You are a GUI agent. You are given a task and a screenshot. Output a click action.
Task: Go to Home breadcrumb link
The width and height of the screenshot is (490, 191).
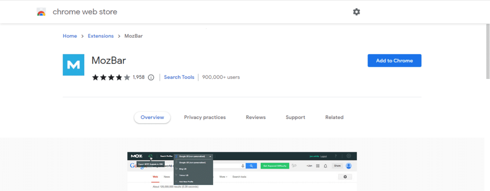tap(70, 36)
